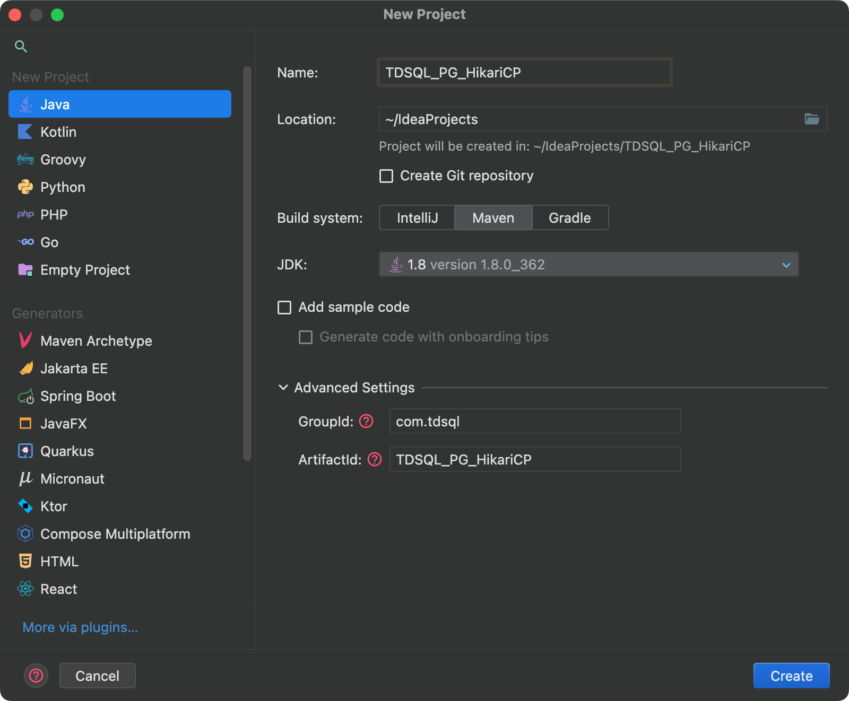The width and height of the screenshot is (849, 701).
Task: Select Maven Archetype generator
Action: [x=96, y=341]
